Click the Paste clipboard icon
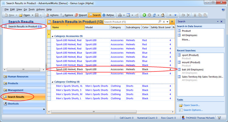Image resolution: width=228 pixels, height=122 pixels. pos(205,15)
